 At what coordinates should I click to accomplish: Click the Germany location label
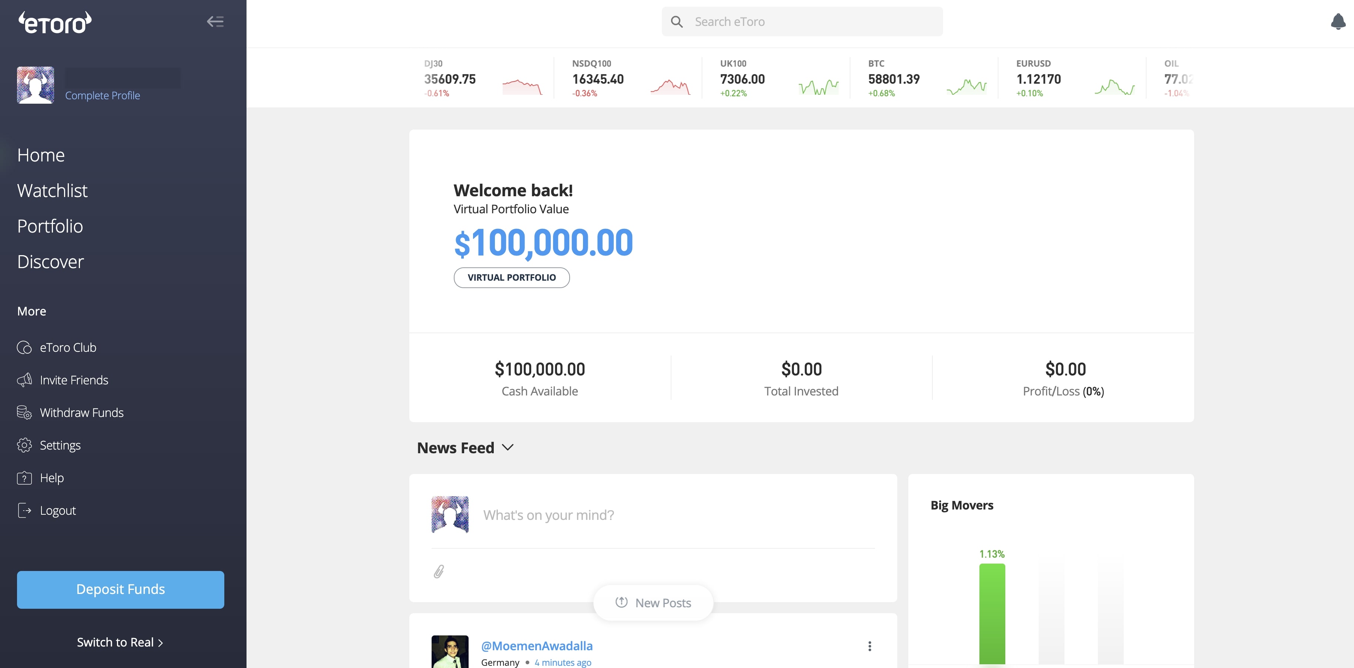coord(500,663)
